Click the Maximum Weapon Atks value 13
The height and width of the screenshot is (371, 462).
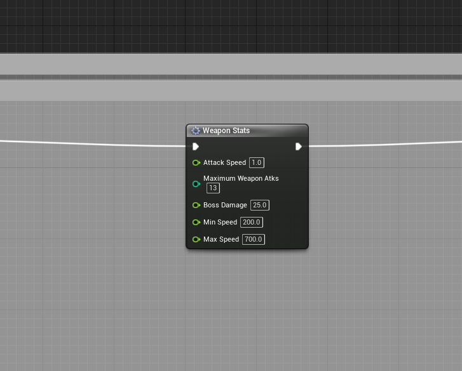213,188
